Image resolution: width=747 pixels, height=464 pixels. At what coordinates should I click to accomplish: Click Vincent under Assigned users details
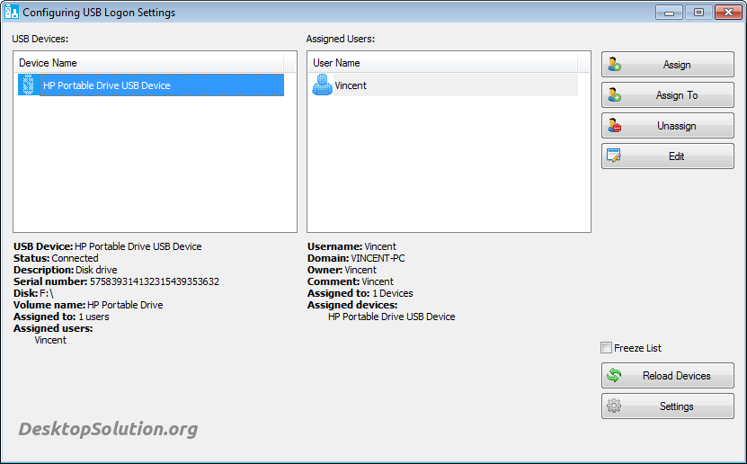pyautogui.click(x=50, y=340)
